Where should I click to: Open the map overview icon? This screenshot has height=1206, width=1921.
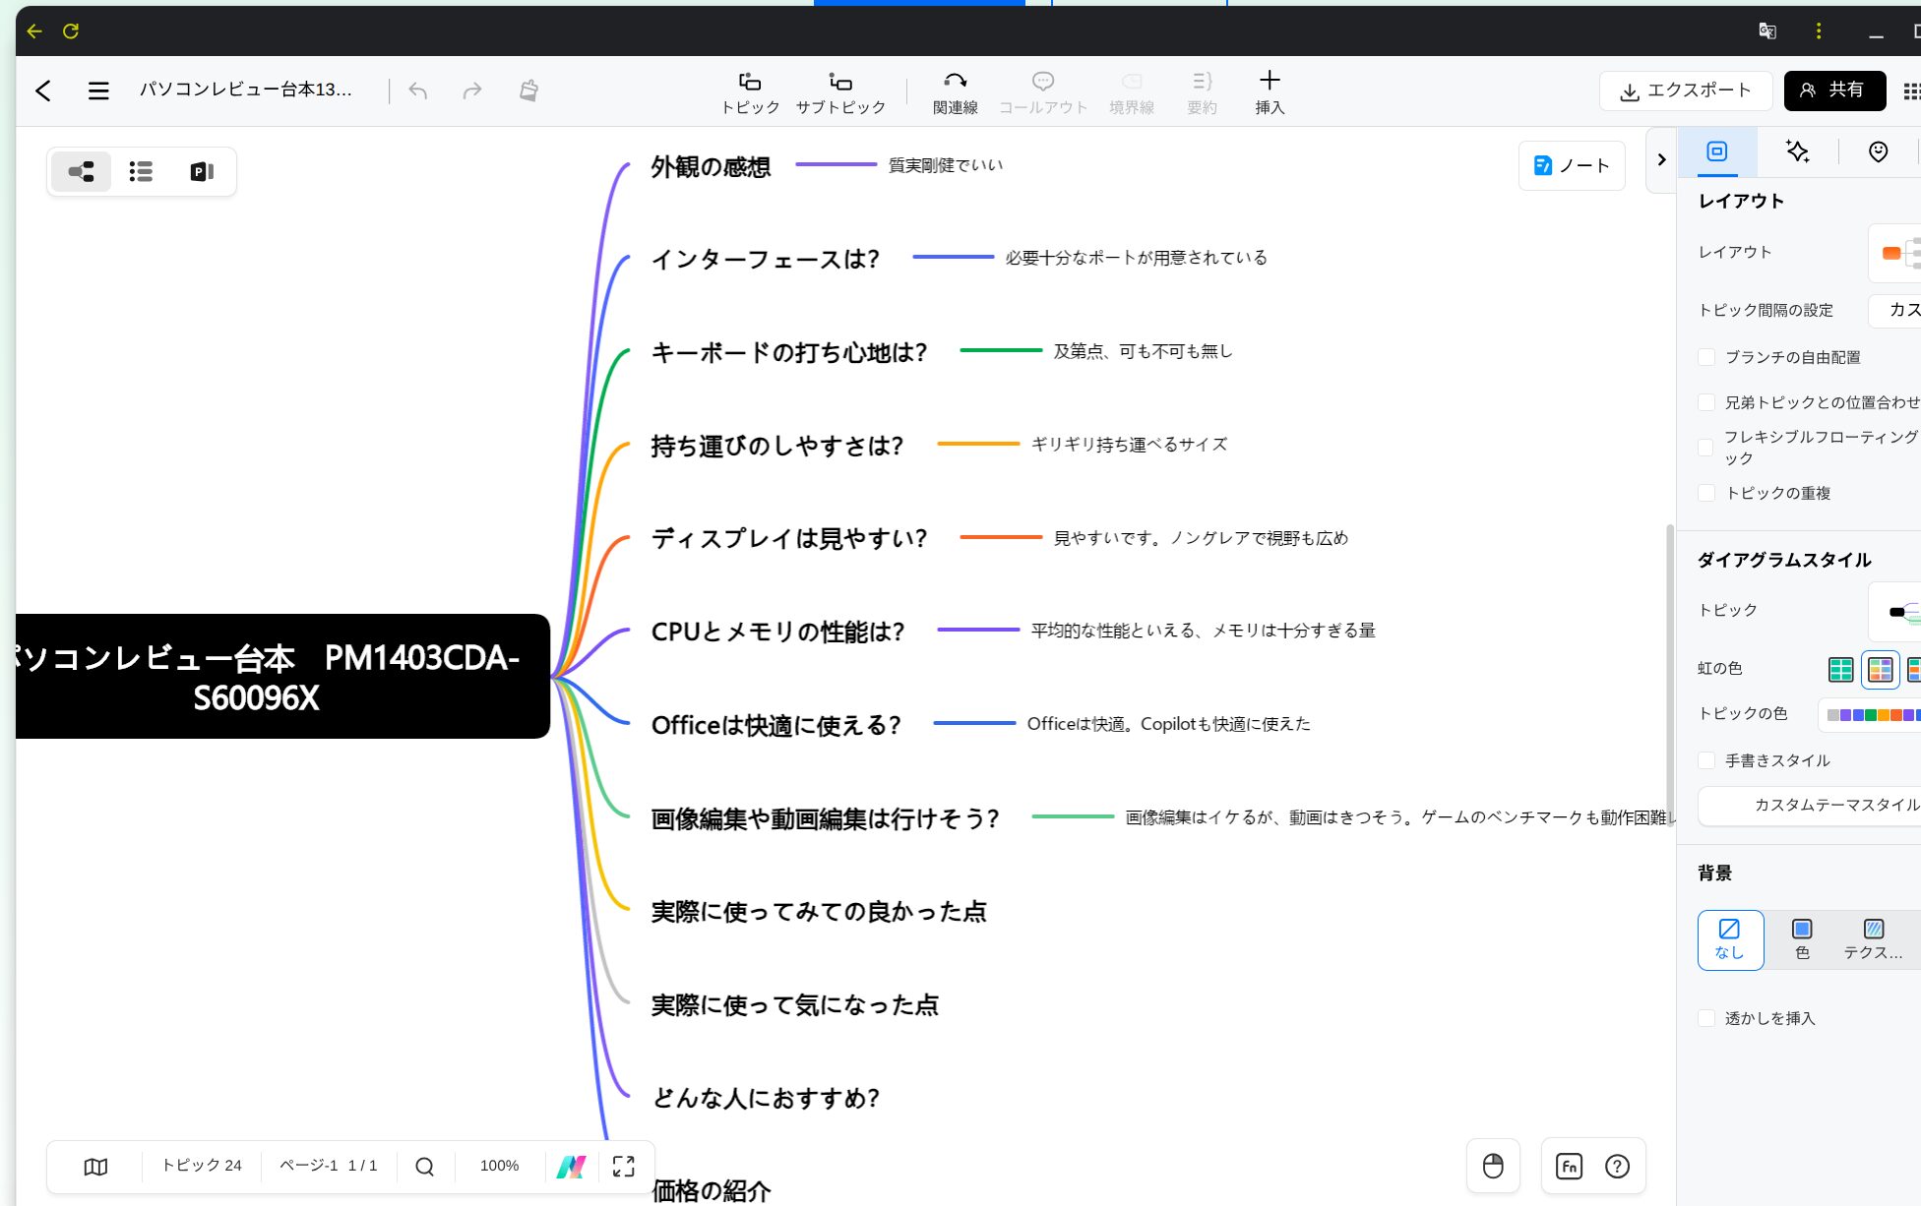pos(95,1167)
